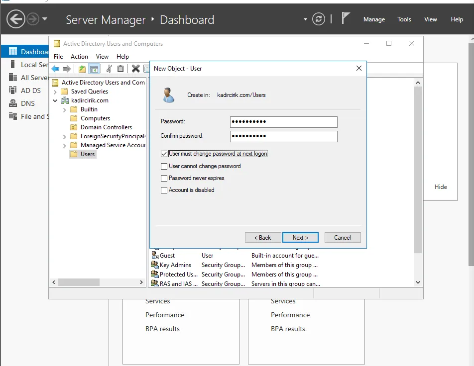Image resolution: width=474 pixels, height=366 pixels.
Task: Click tree pane horizontal scrollbar thumb
Action: coord(79,282)
